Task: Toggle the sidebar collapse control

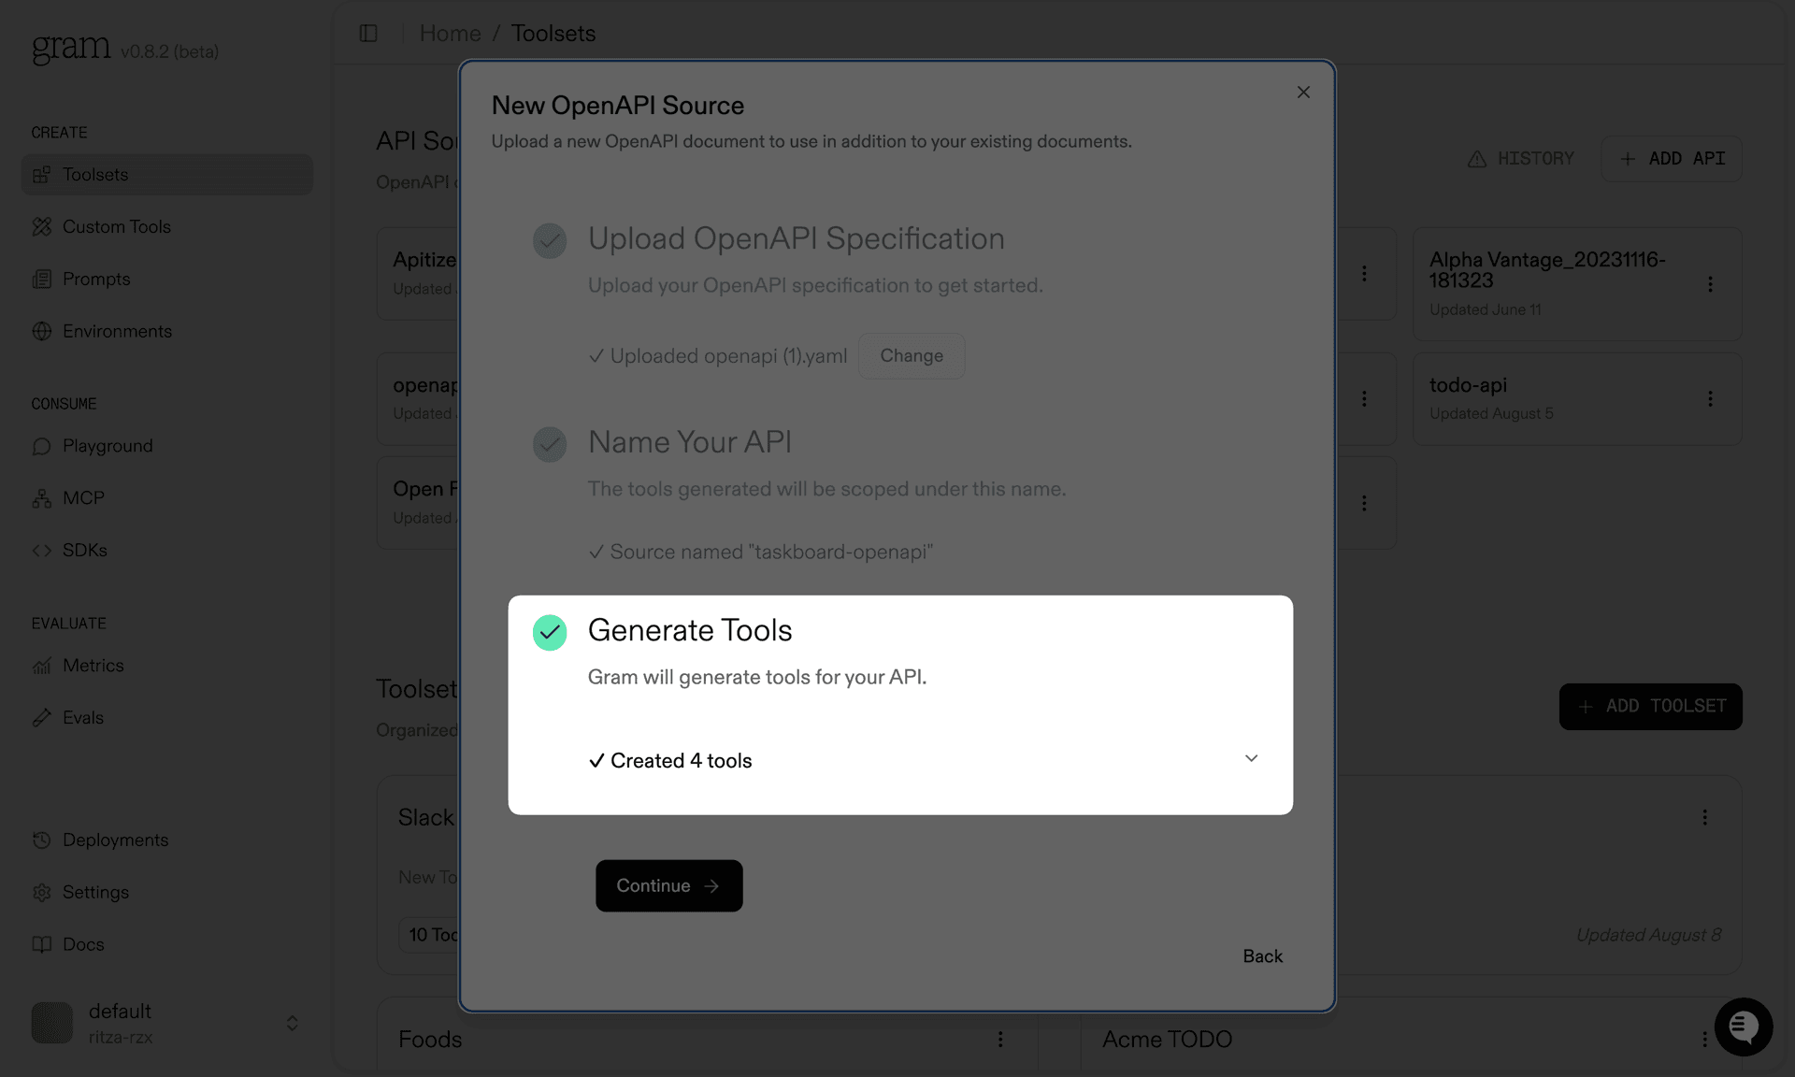Action: point(368,33)
